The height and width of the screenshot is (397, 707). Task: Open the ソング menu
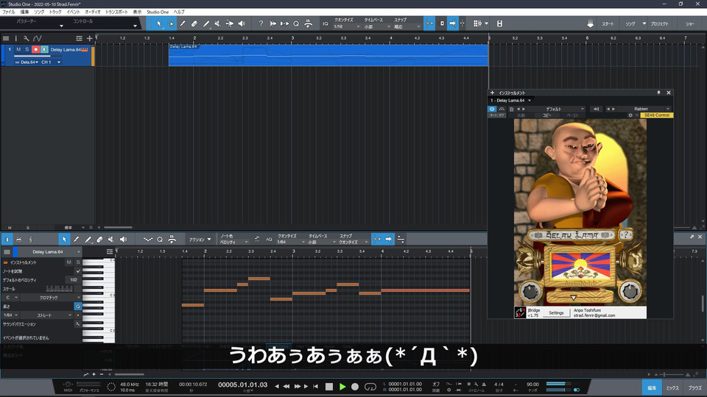tap(39, 12)
